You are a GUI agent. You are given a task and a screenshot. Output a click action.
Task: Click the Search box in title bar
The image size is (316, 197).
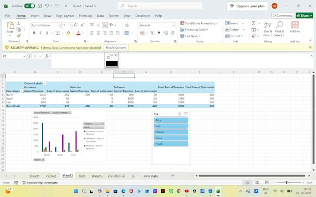pyautogui.click(x=160, y=6)
